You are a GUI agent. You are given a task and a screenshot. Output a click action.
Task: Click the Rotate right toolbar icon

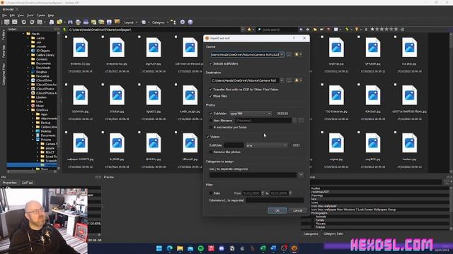click(32, 22)
